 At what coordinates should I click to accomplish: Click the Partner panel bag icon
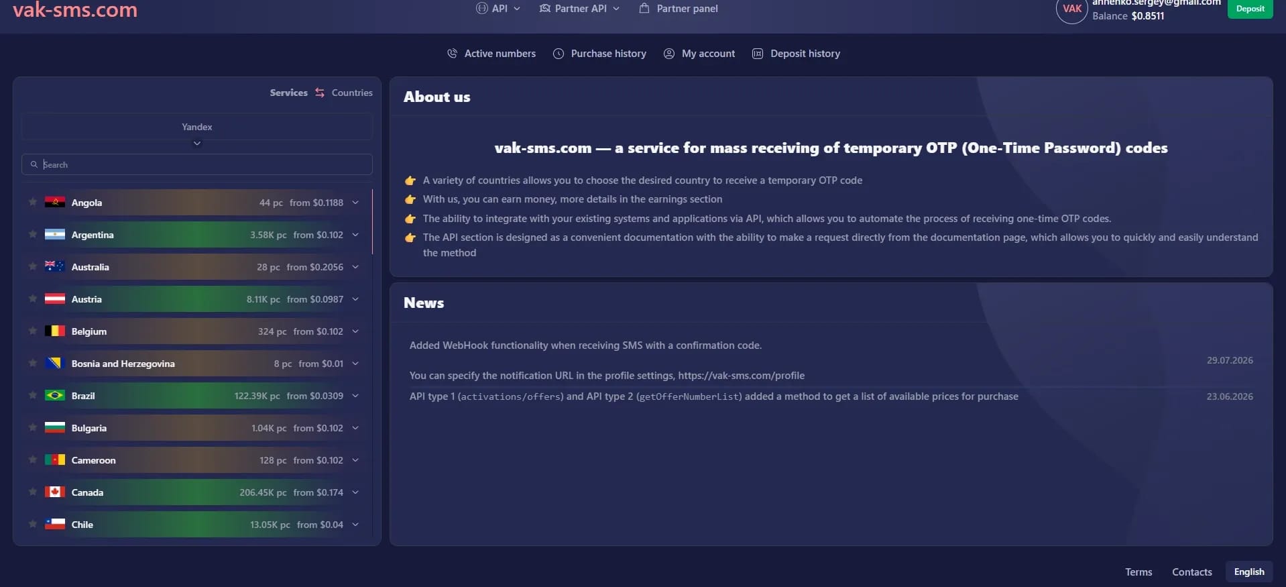tap(644, 9)
